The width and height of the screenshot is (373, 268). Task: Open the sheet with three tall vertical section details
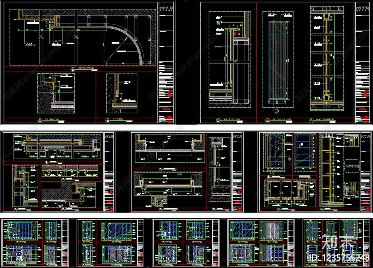point(285,63)
